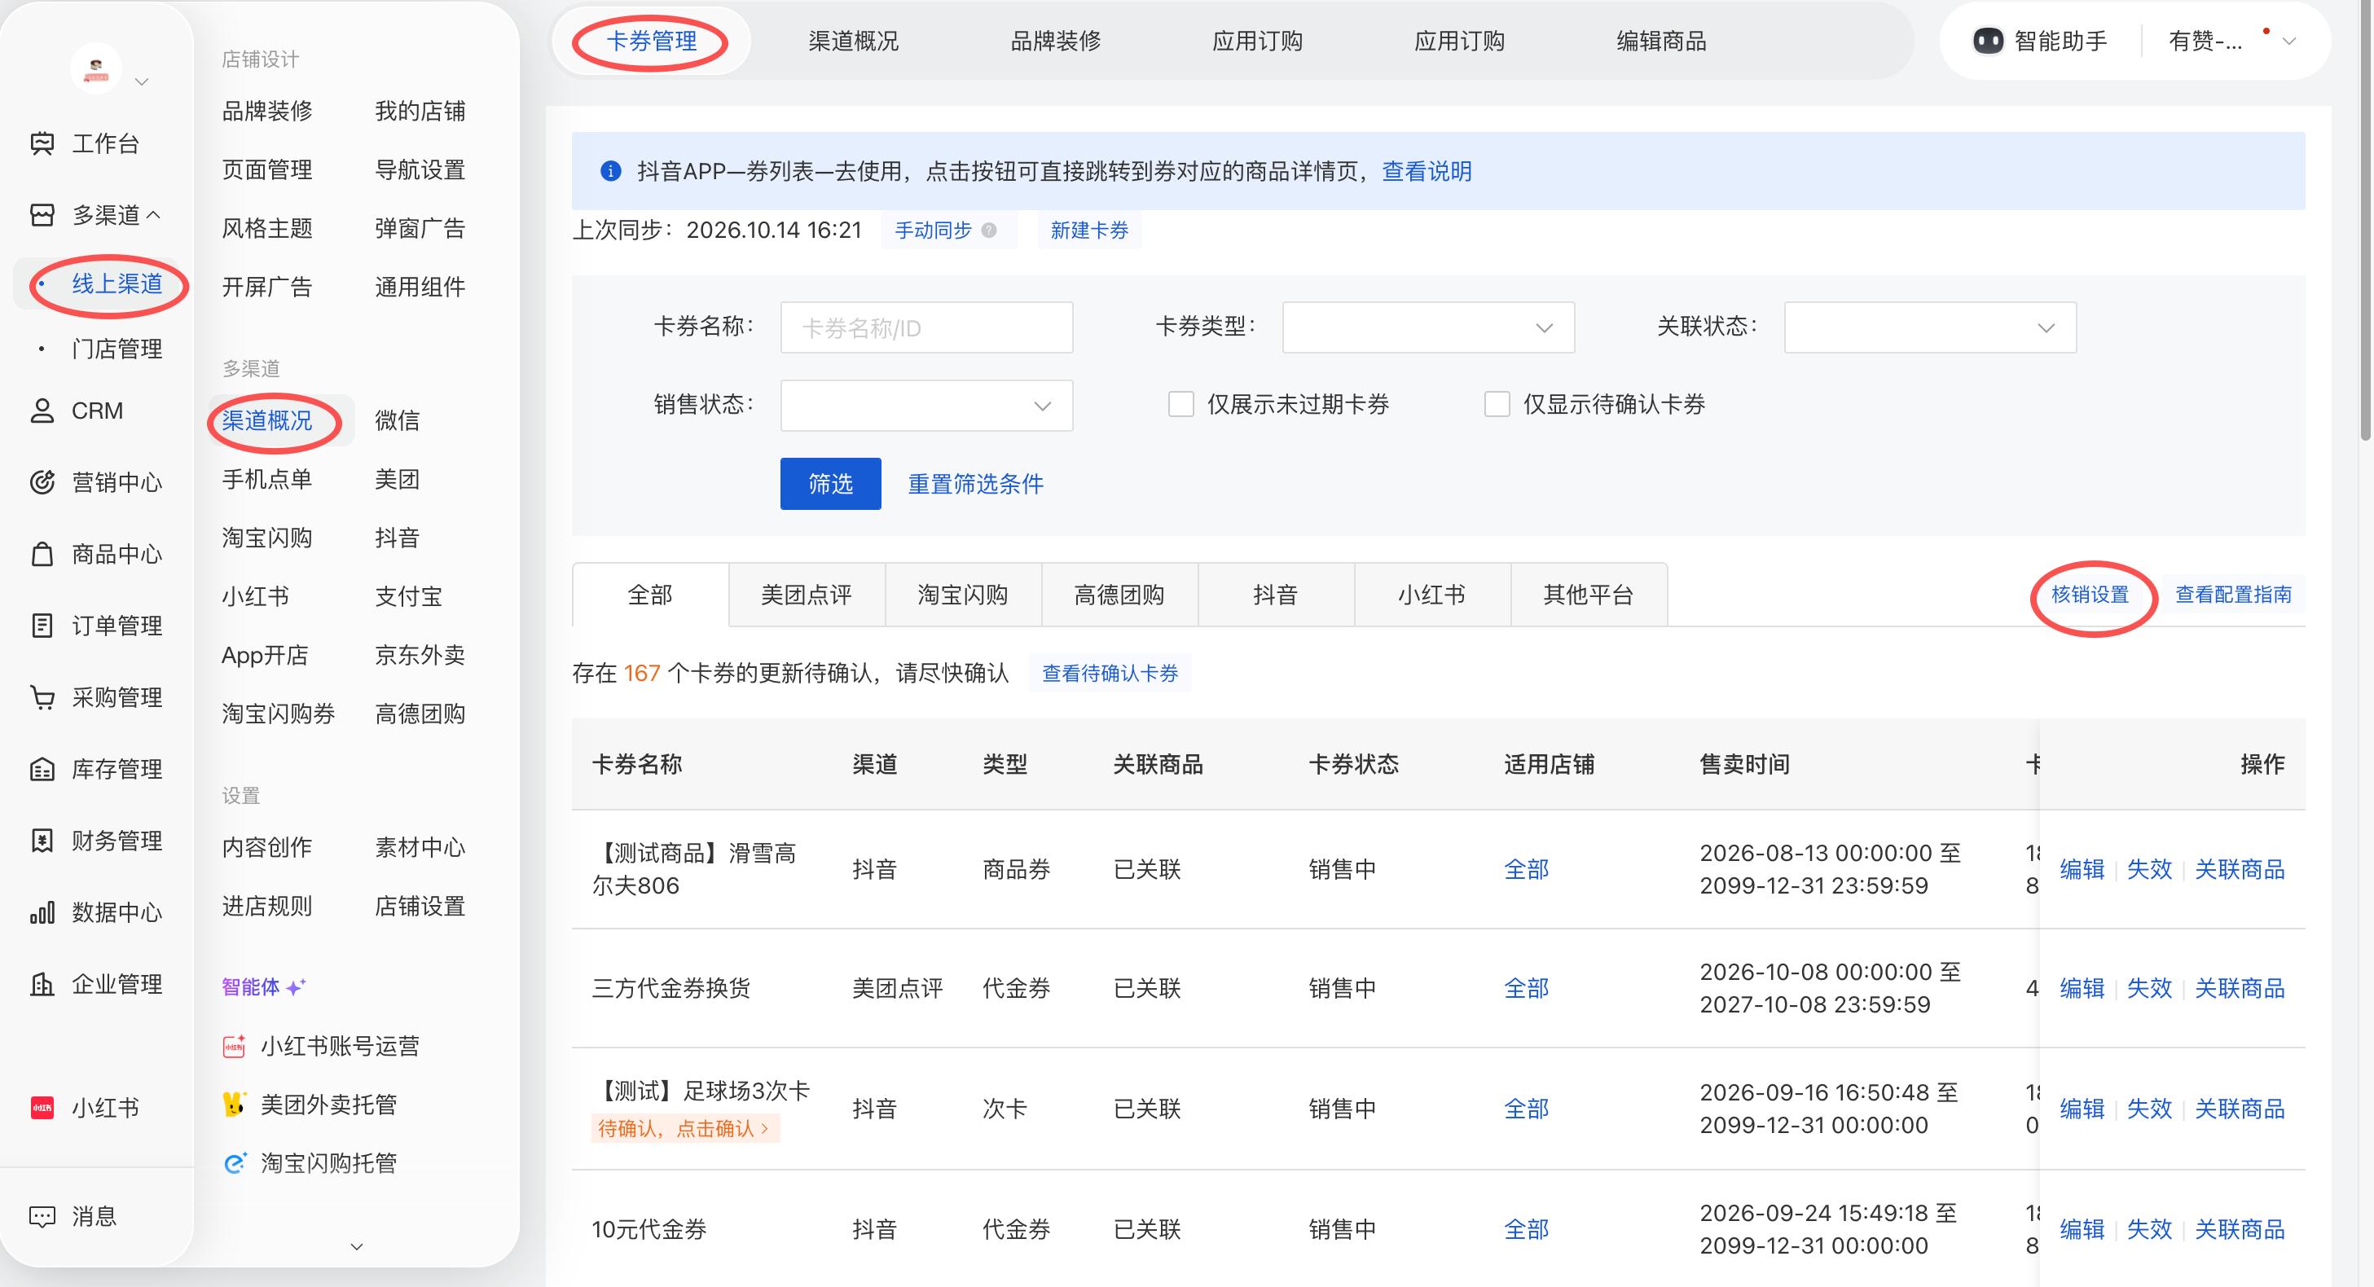The width and height of the screenshot is (2374, 1287).
Task: Switch to 高德团购 tab
Action: 1119,595
